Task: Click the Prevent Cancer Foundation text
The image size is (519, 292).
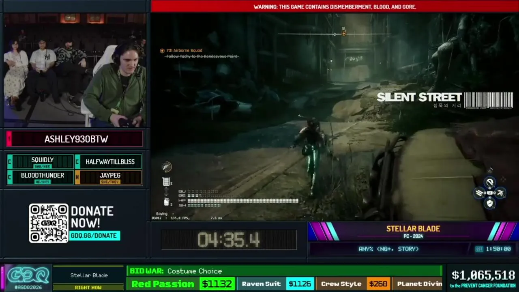Action: pos(483,286)
